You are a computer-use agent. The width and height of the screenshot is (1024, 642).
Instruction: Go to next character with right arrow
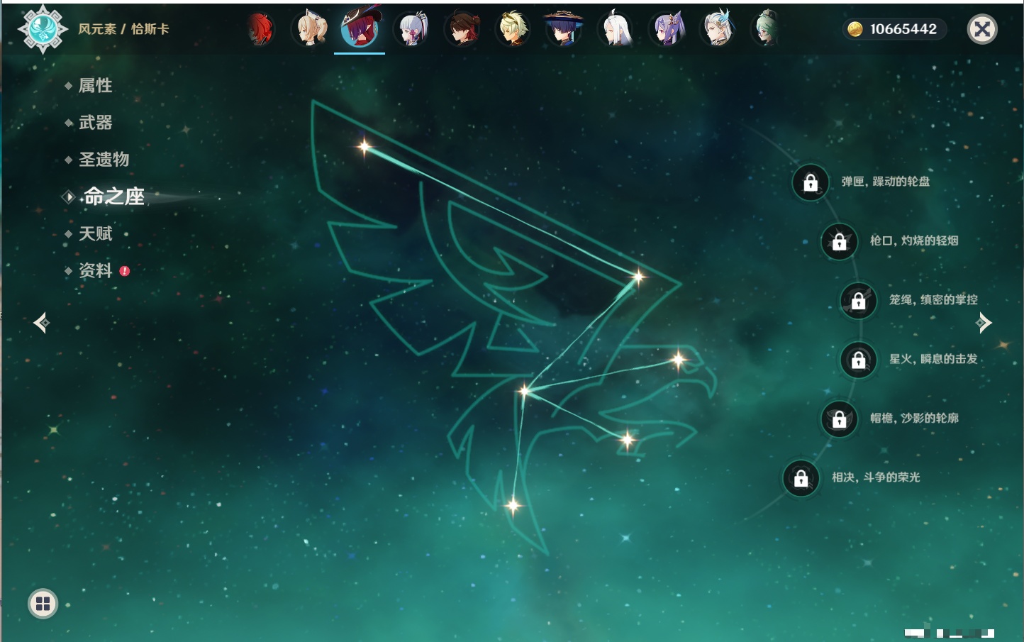point(984,323)
